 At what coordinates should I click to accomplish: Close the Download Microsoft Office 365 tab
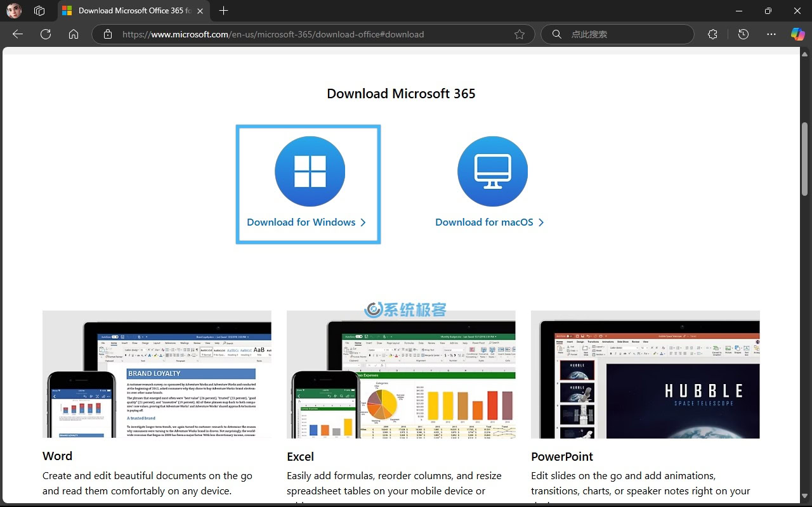(200, 11)
